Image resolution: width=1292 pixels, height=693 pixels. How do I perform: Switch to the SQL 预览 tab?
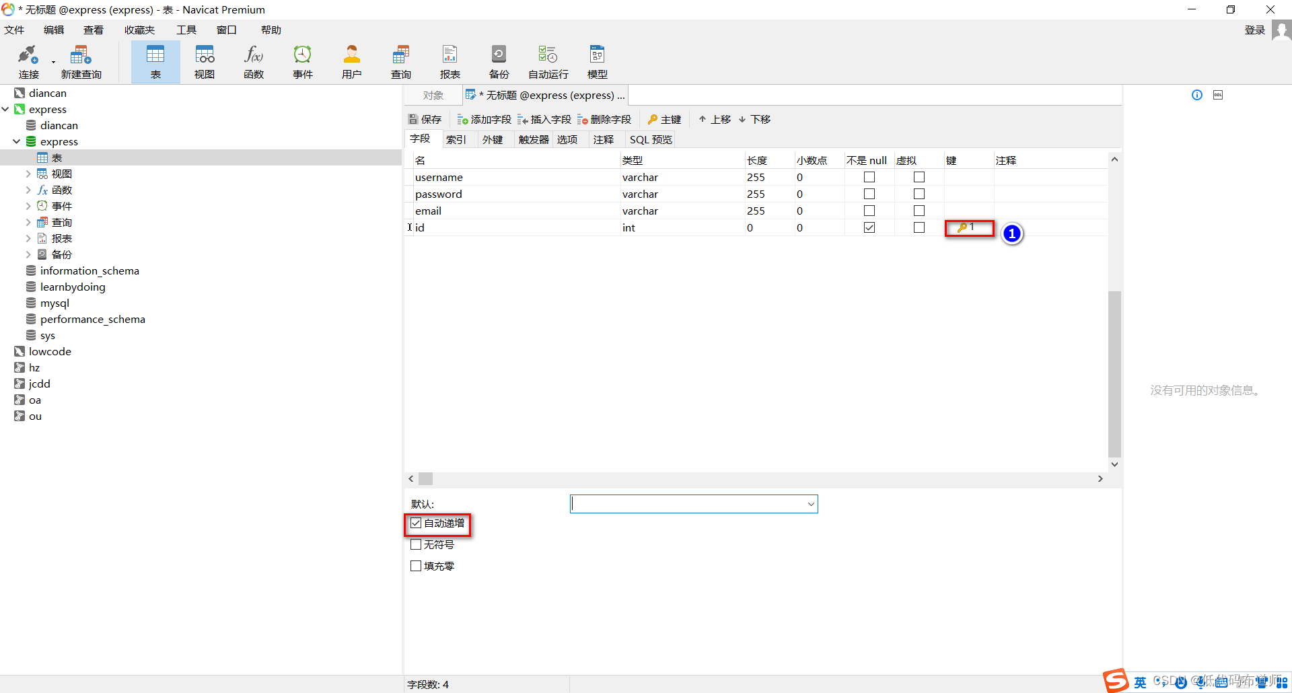tap(651, 139)
